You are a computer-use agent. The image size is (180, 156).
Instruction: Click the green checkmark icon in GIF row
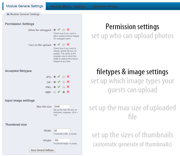point(59,82)
